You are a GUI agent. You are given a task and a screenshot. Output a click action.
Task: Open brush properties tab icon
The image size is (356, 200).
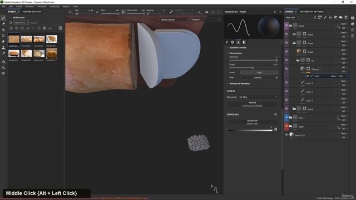227,42
